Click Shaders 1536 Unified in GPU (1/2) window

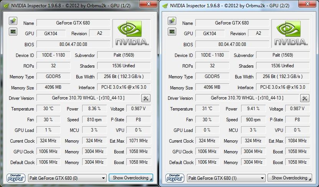point(124,66)
